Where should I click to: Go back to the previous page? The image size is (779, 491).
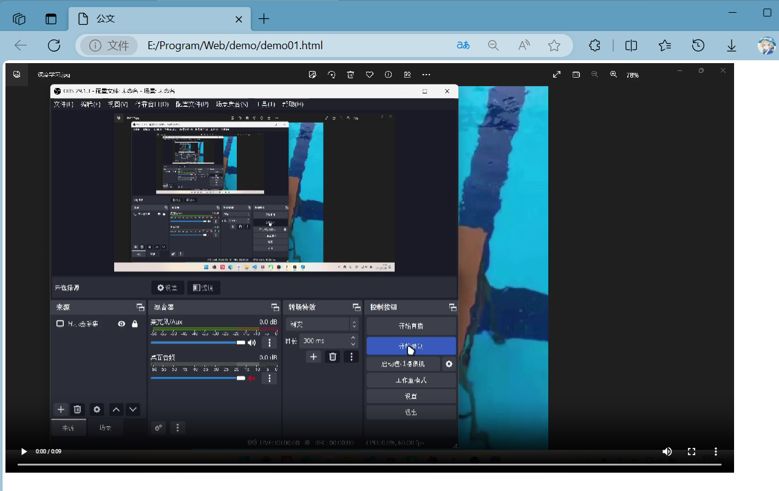coord(21,46)
